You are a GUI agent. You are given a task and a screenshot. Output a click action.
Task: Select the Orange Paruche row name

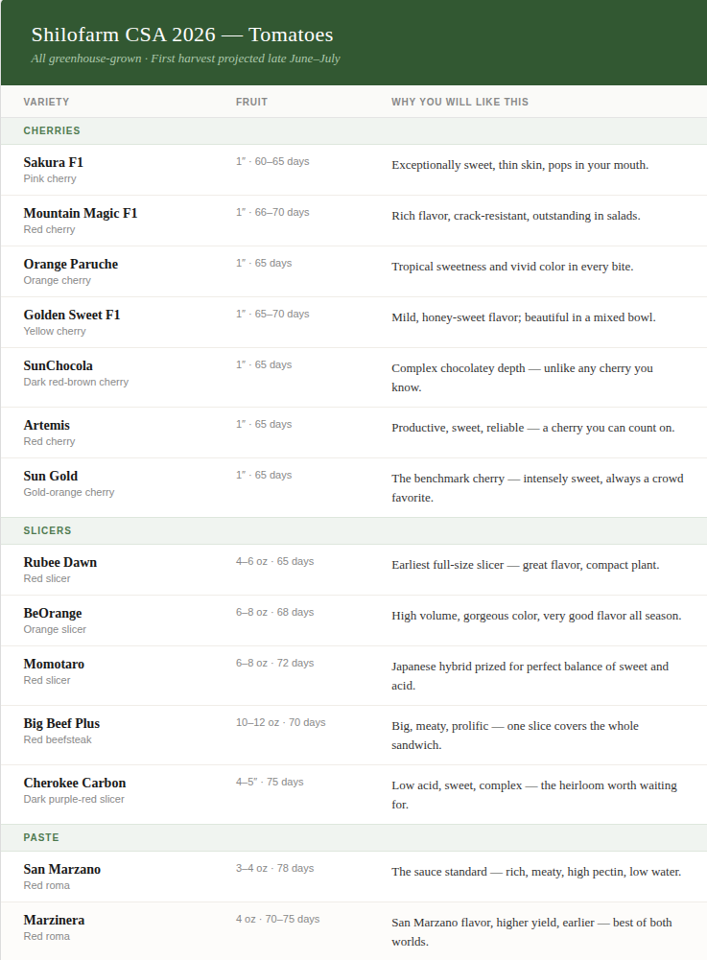point(71,264)
